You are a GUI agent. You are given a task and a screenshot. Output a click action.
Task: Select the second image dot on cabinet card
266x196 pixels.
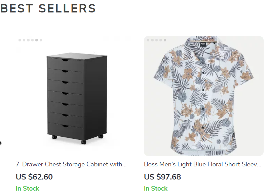[24, 40]
